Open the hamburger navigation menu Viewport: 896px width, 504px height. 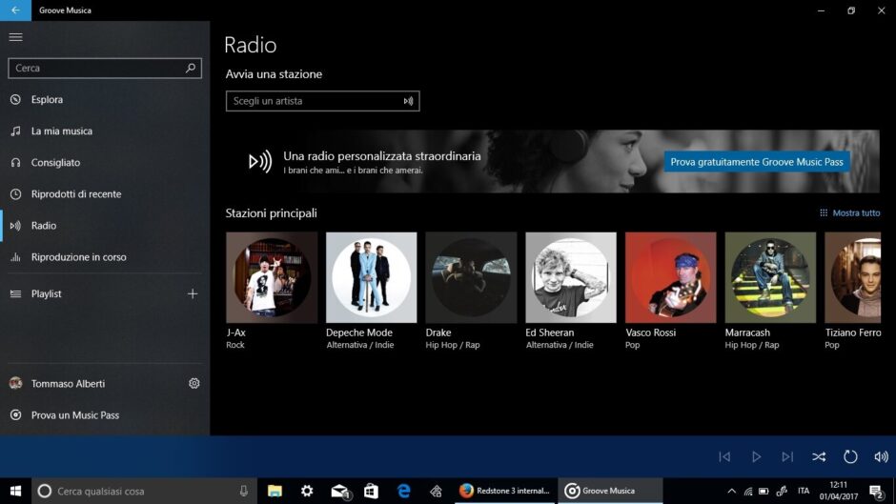[15, 37]
